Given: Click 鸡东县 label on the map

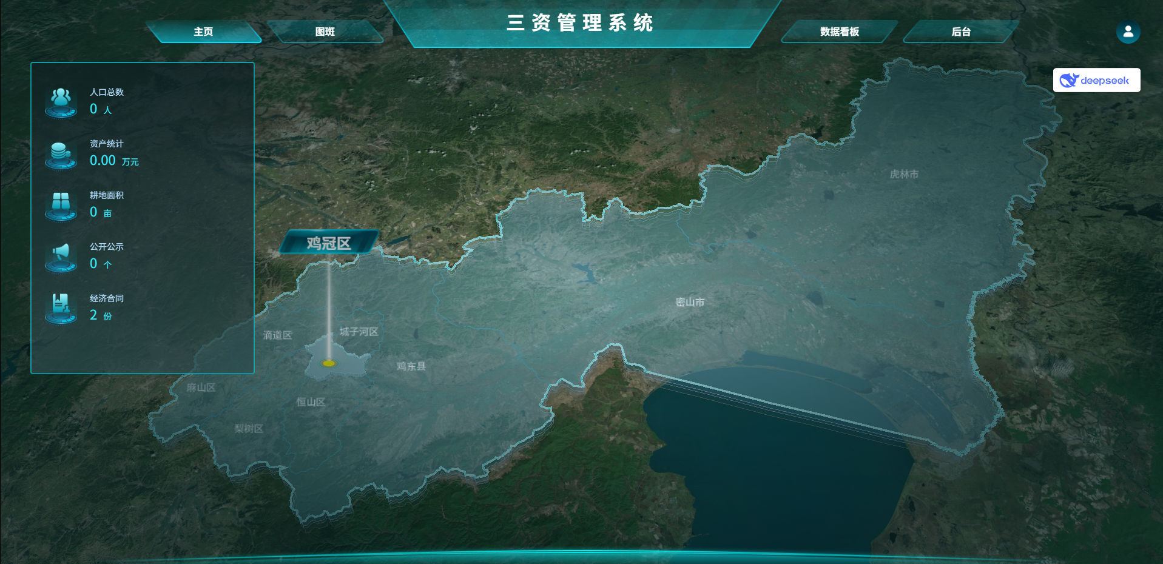Looking at the screenshot, I should (x=411, y=366).
